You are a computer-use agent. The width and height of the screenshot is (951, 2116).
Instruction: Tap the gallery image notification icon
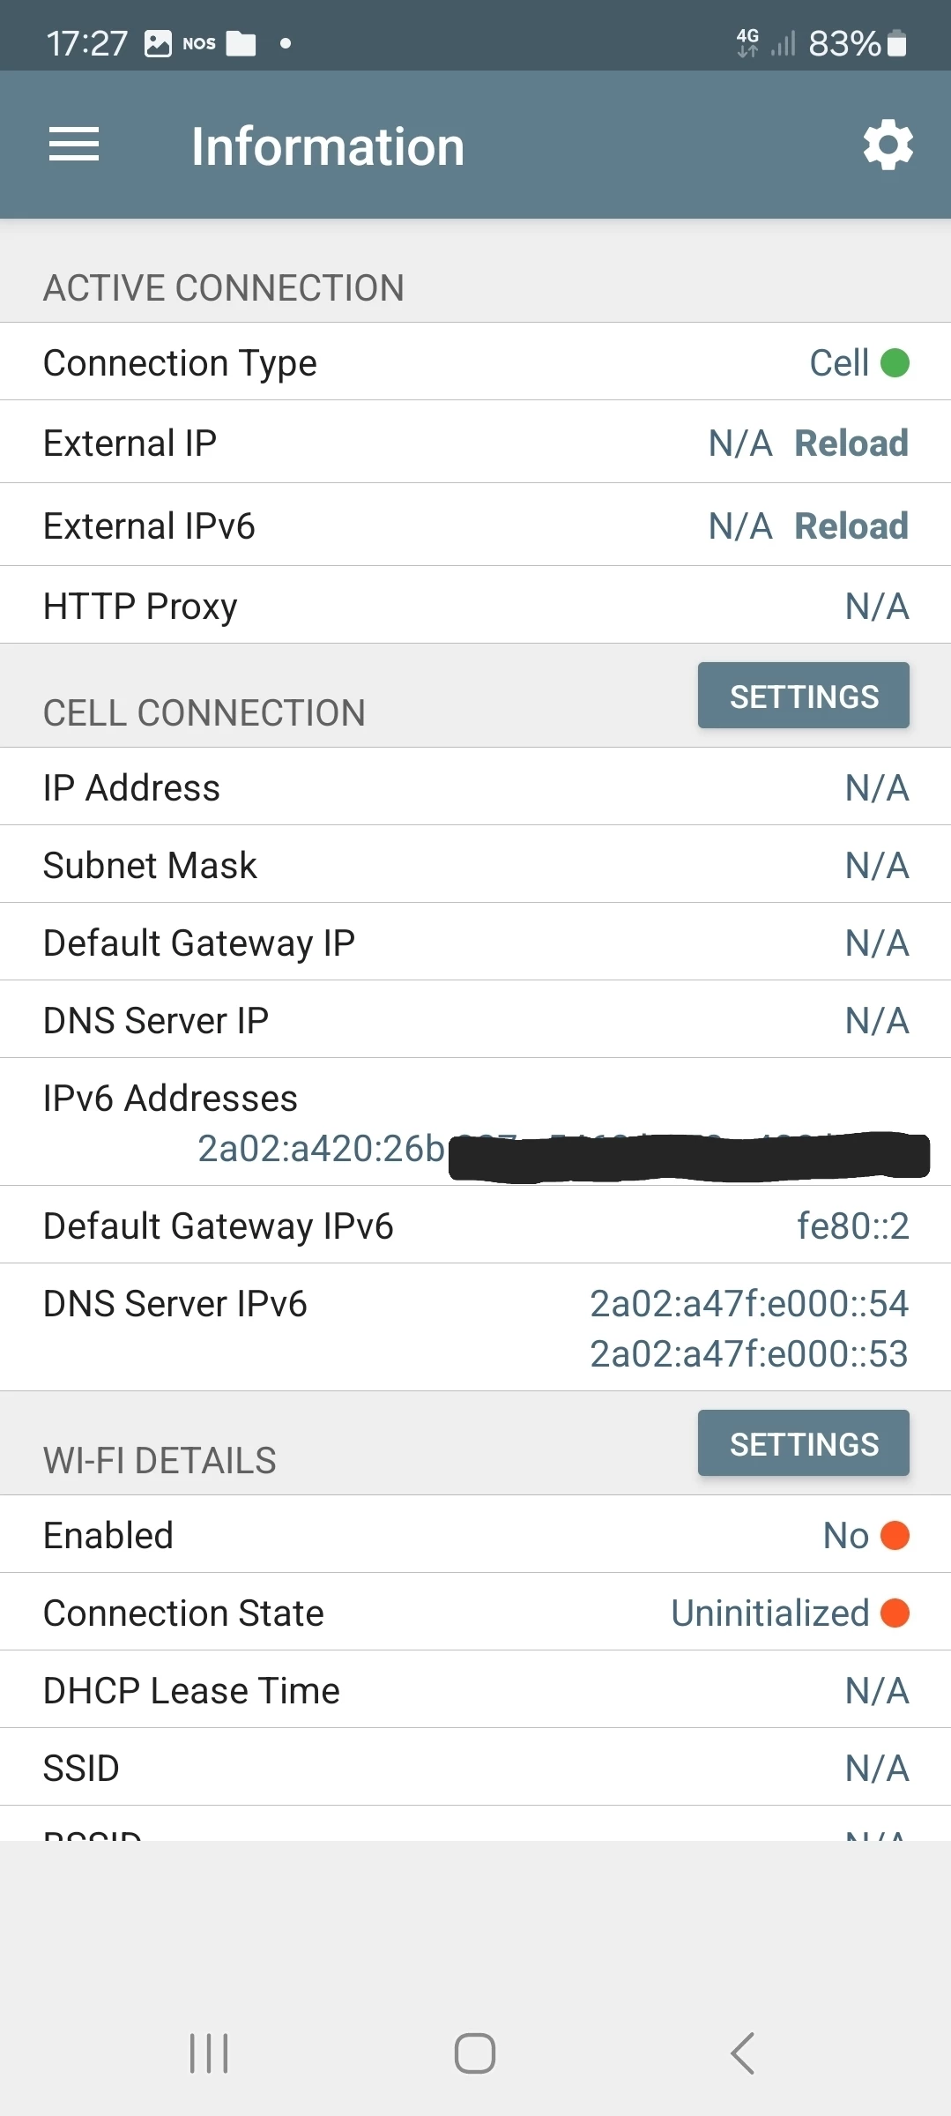pos(158,43)
